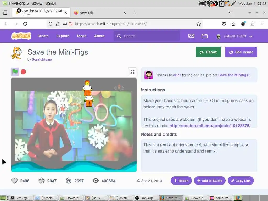Switch to the New Tab tab
The image size is (268, 201).
pos(100,13)
